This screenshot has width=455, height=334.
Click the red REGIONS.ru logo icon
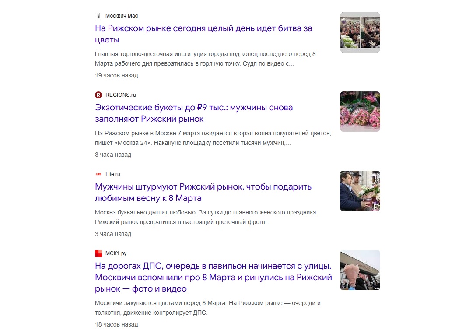pos(98,95)
